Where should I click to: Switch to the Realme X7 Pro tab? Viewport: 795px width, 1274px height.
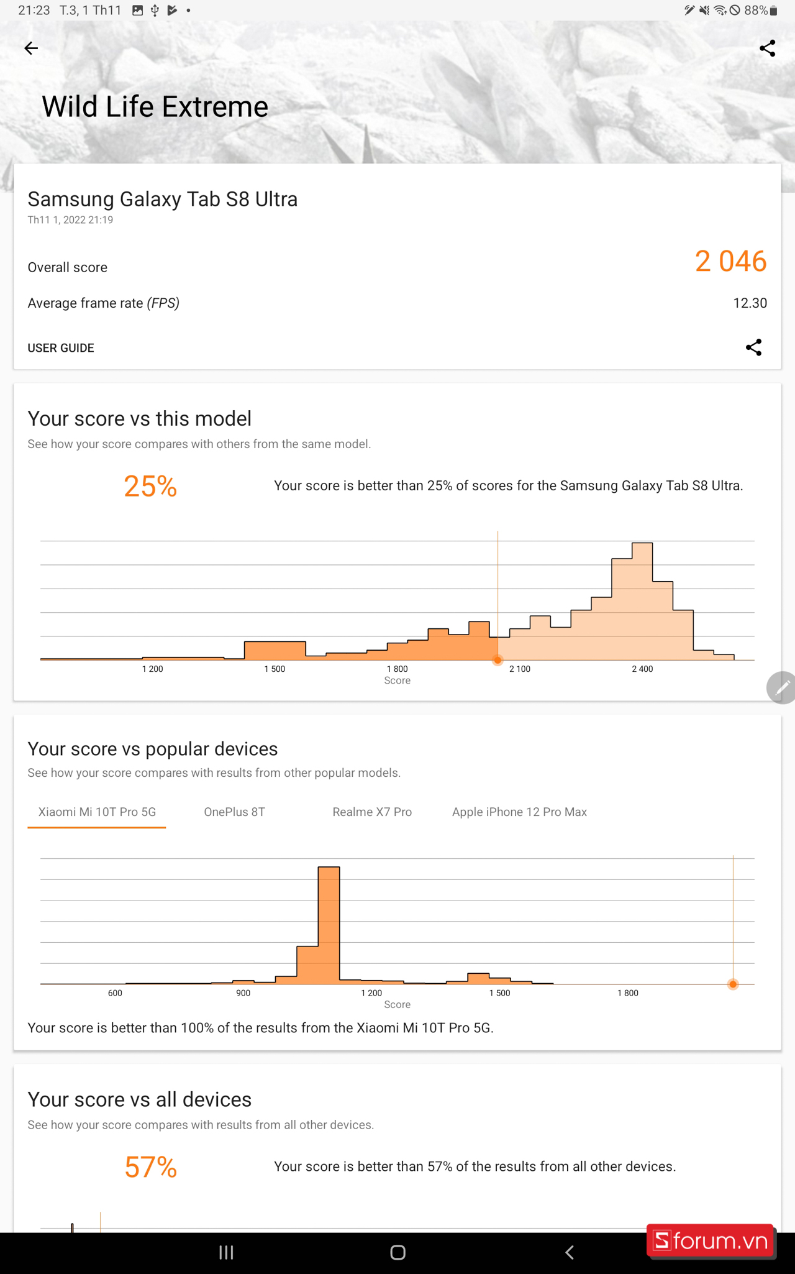coord(372,812)
